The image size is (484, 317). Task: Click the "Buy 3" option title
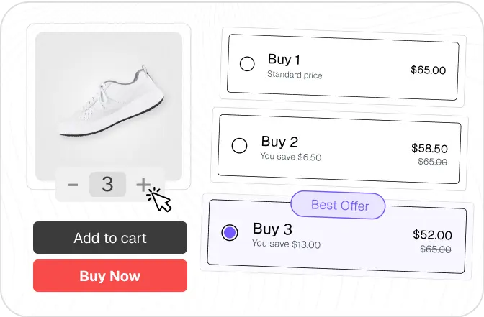(272, 229)
